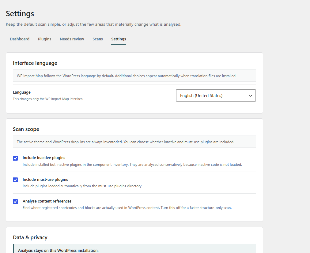The height and width of the screenshot is (253, 310).
Task: Click the chevron arrow in language selector
Action: [250, 95]
